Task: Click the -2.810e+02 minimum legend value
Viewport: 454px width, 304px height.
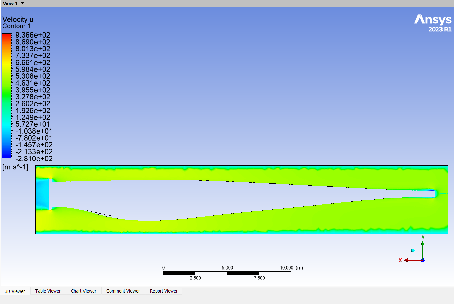Action: tap(34, 159)
